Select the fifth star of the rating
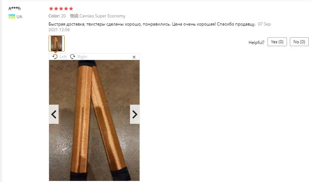The height and width of the screenshot is (182, 314). coord(71,9)
